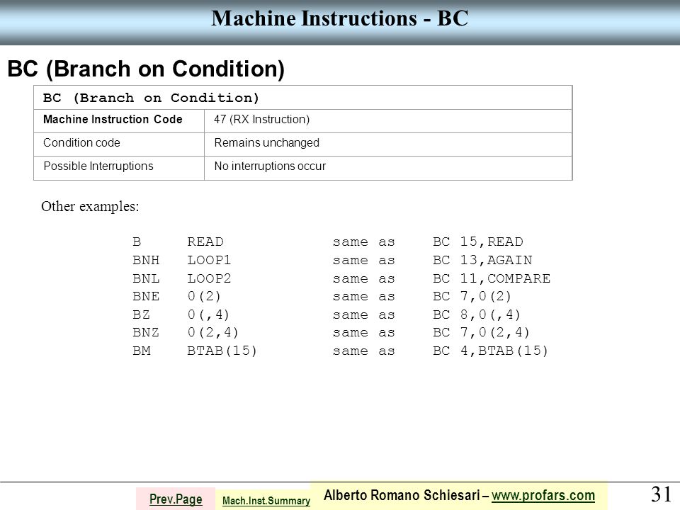
Task: Click the 'Remains unchanged' cell
Action: pyautogui.click(x=388, y=144)
